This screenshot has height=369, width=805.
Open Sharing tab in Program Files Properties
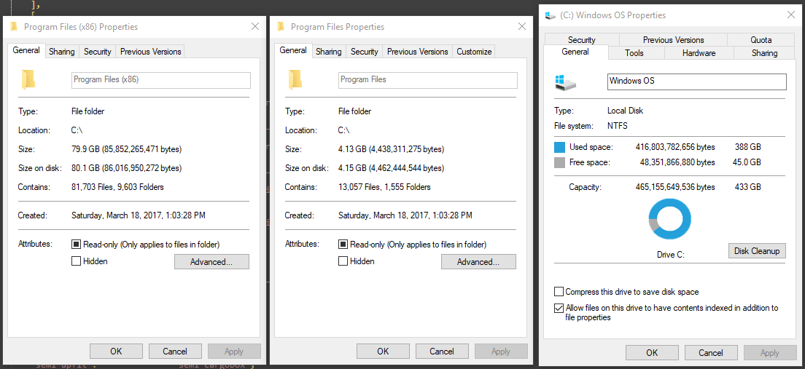point(329,52)
